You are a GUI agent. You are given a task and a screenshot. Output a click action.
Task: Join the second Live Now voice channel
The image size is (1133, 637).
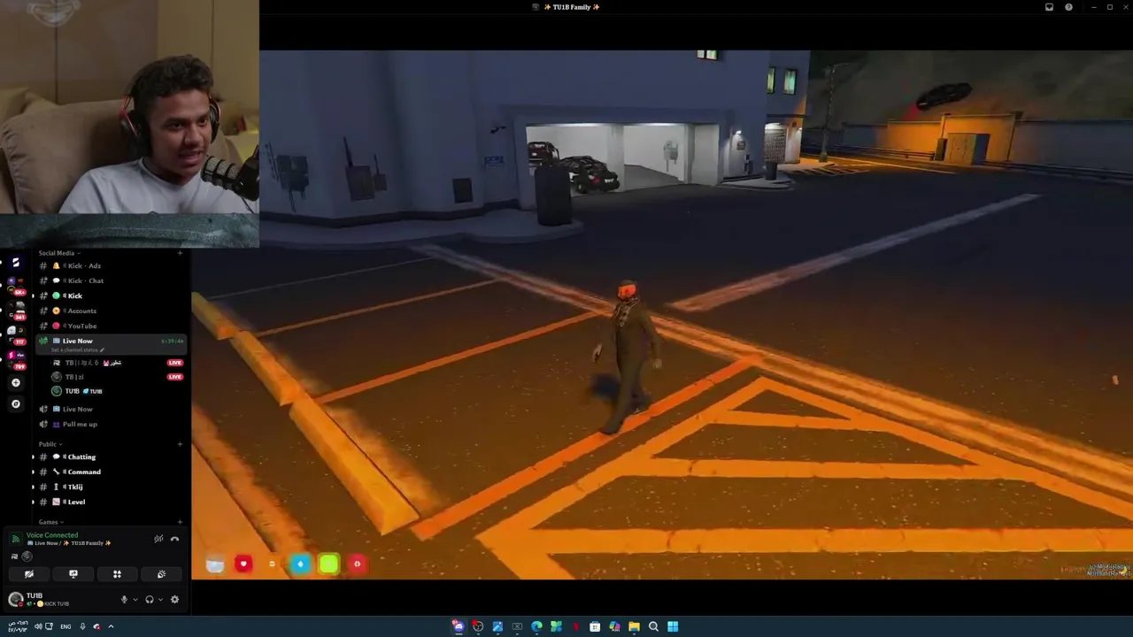[111, 409]
